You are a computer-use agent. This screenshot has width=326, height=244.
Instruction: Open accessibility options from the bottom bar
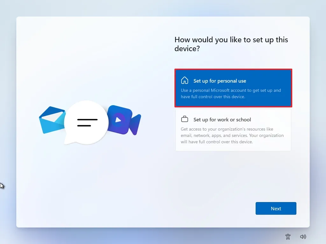pyautogui.click(x=288, y=237)
